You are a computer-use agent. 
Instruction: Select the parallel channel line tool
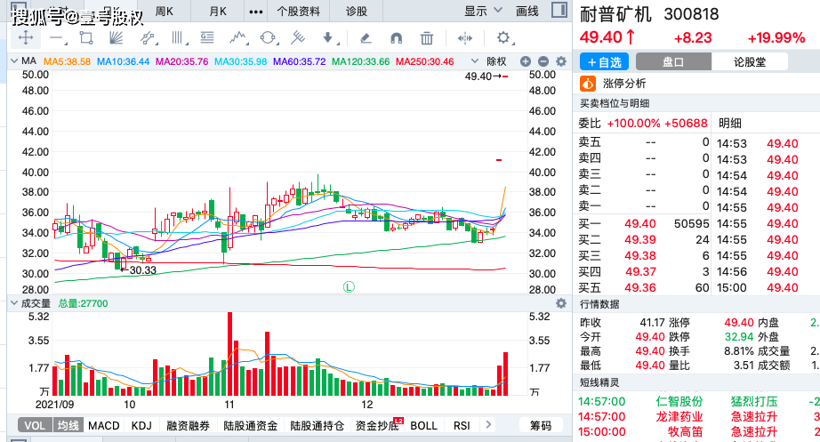click(x=148, y=37)
